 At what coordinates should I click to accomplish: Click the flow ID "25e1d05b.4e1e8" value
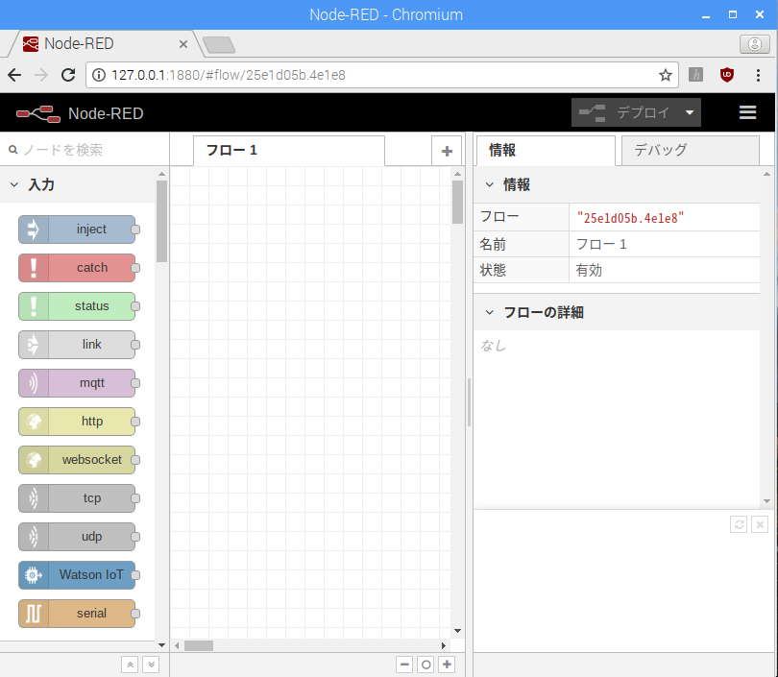pos(630,218)
